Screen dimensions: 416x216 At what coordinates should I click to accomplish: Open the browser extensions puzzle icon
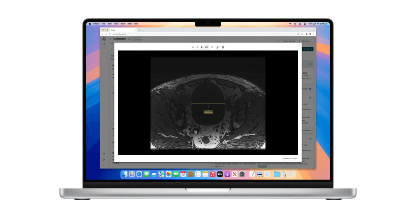[x=307, y=34]
